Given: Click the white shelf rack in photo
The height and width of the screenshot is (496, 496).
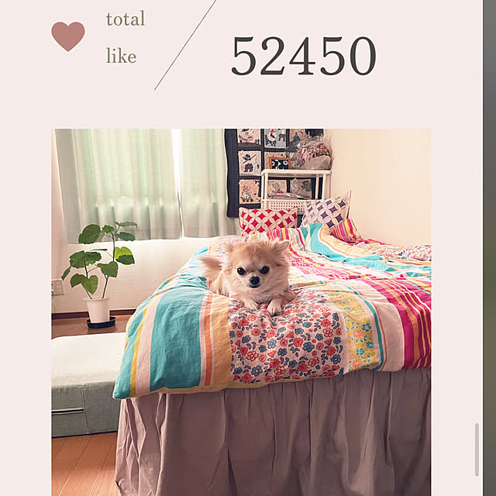Looking at the screenshot, I should click(x=295, y=190).
